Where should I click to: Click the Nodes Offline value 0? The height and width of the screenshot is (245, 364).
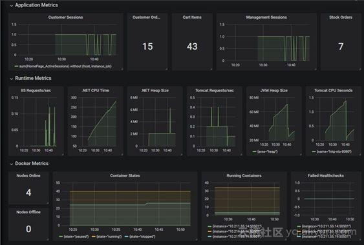(x=28, y=229)
